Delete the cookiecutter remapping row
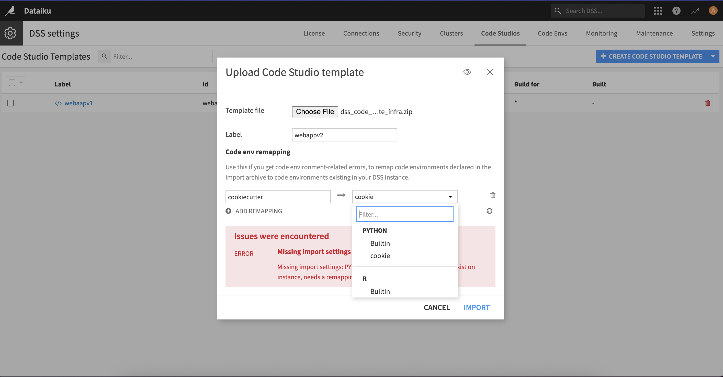This screenshot has width=723, height=377. [493, 195]
